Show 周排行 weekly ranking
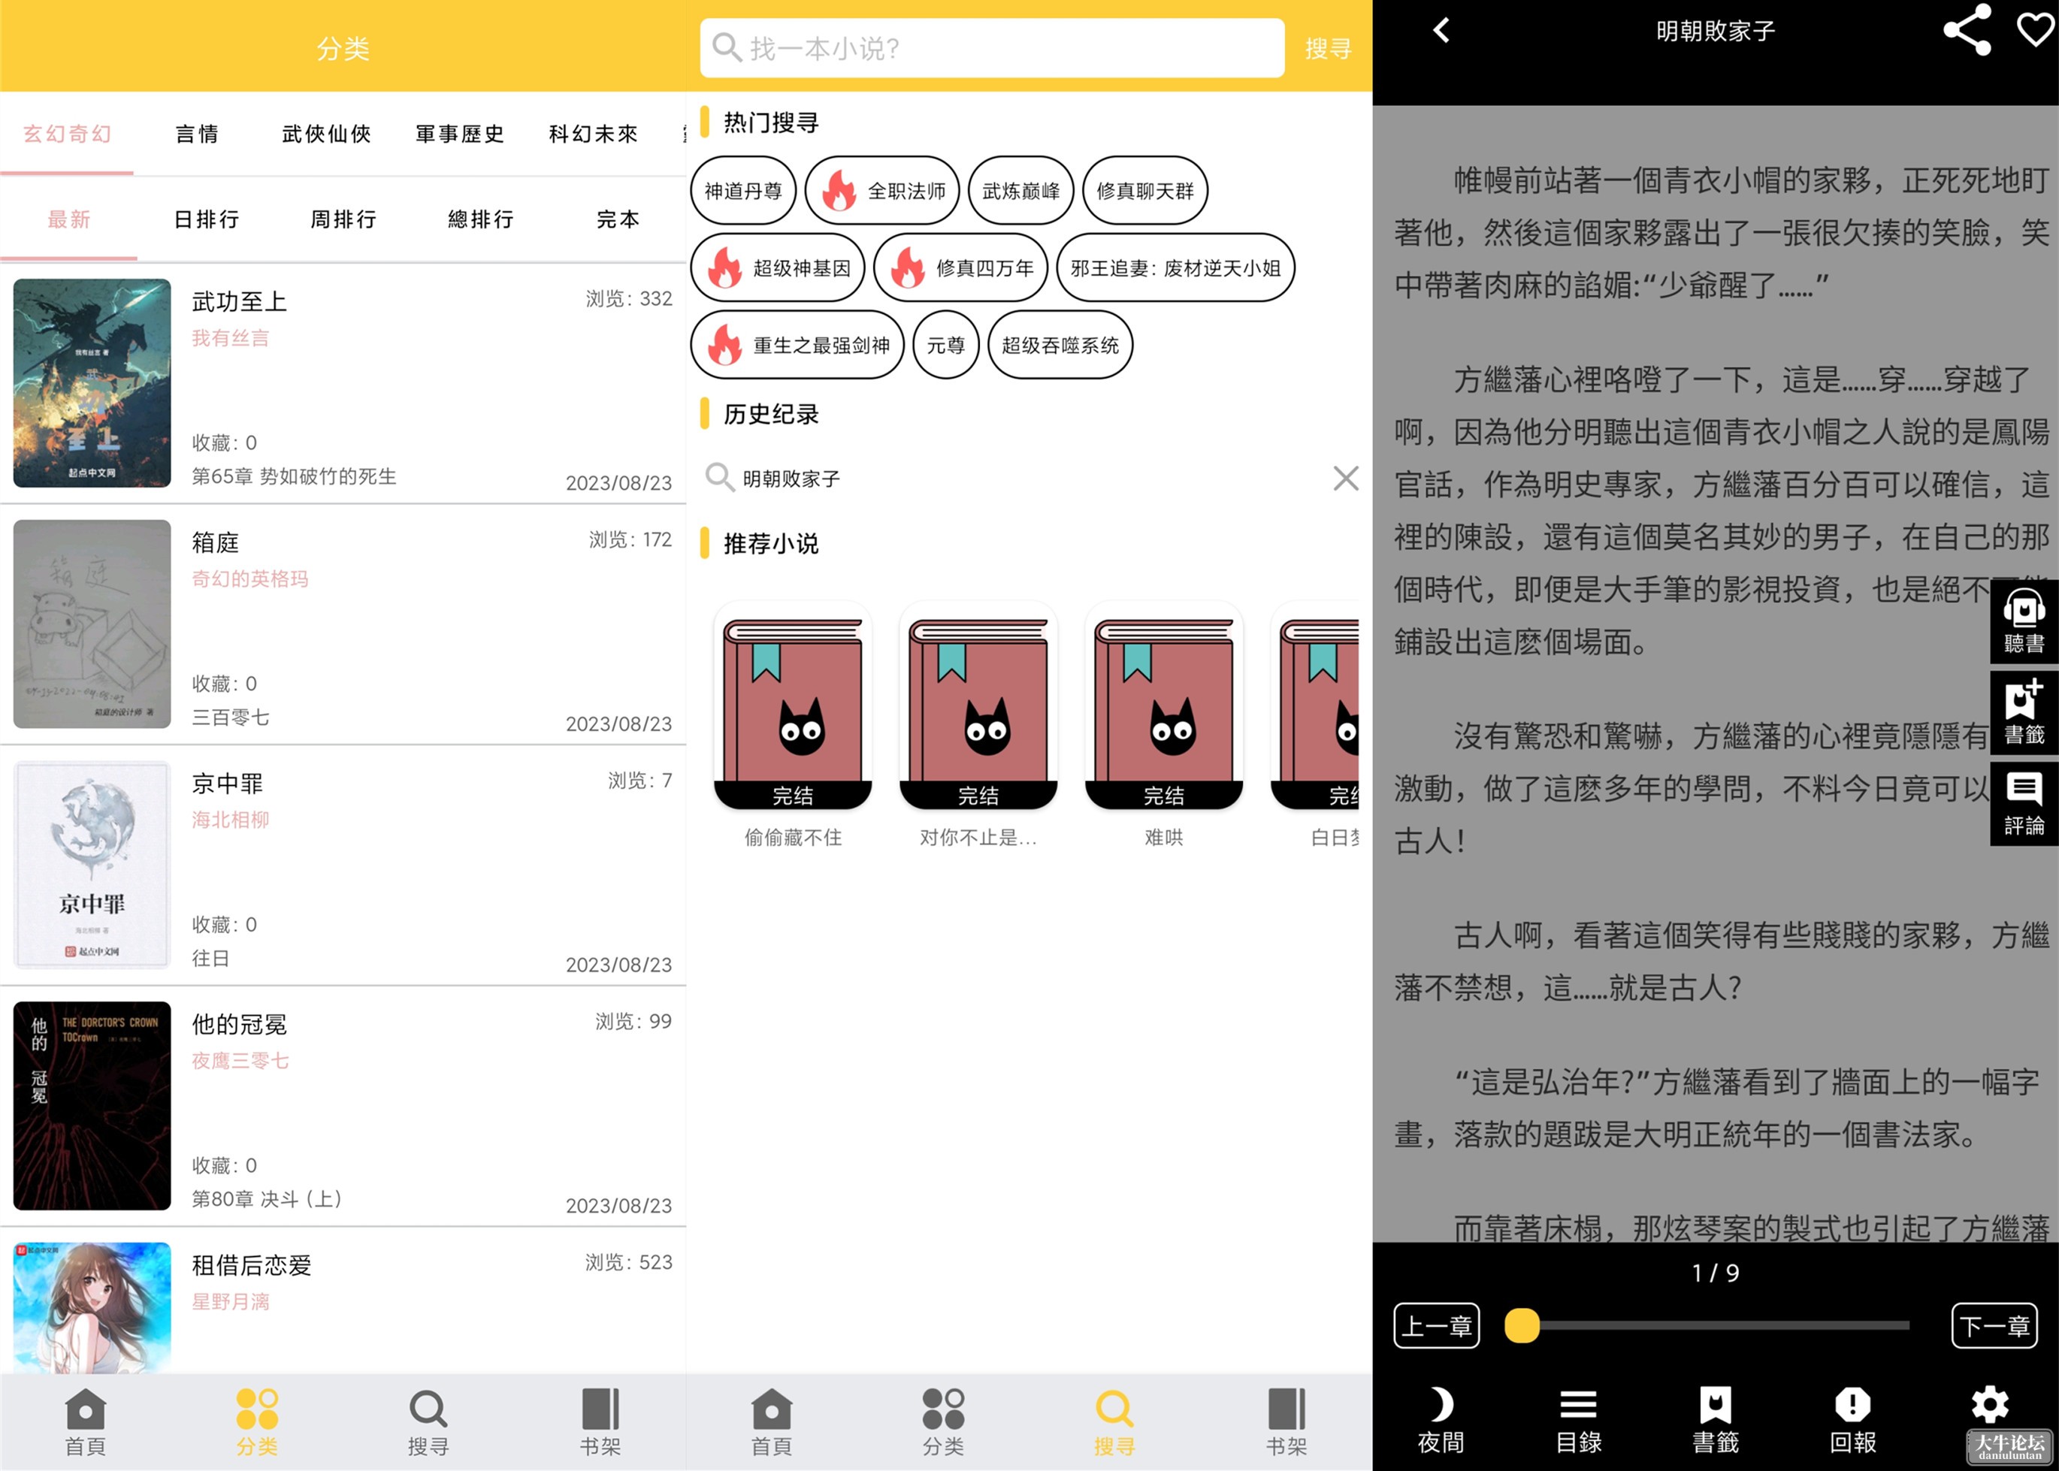Screen dimensions: 2059x1471 click(343, 219)
